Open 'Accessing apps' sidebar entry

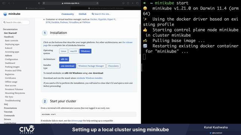pyautogui.click(x=12, y=52)
